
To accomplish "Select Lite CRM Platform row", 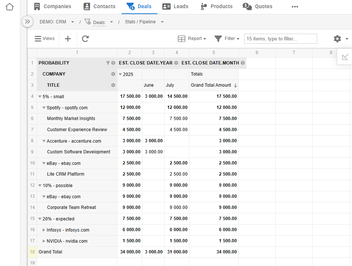I will [66, 174].
